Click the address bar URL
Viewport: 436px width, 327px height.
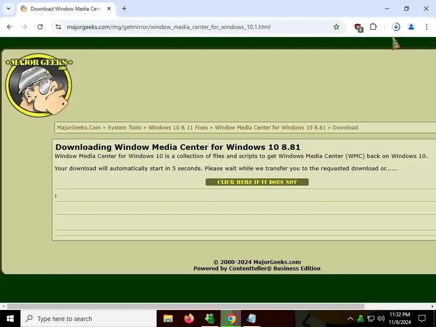pyautogui.click(x=169, y=27)
